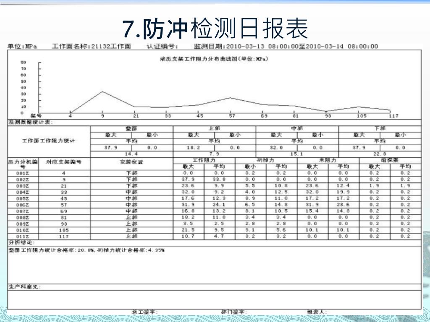Click the 生产科意见 section heading
Image resolution: width=430 pixels, height=322 pixels.
(x=24, y=287)
